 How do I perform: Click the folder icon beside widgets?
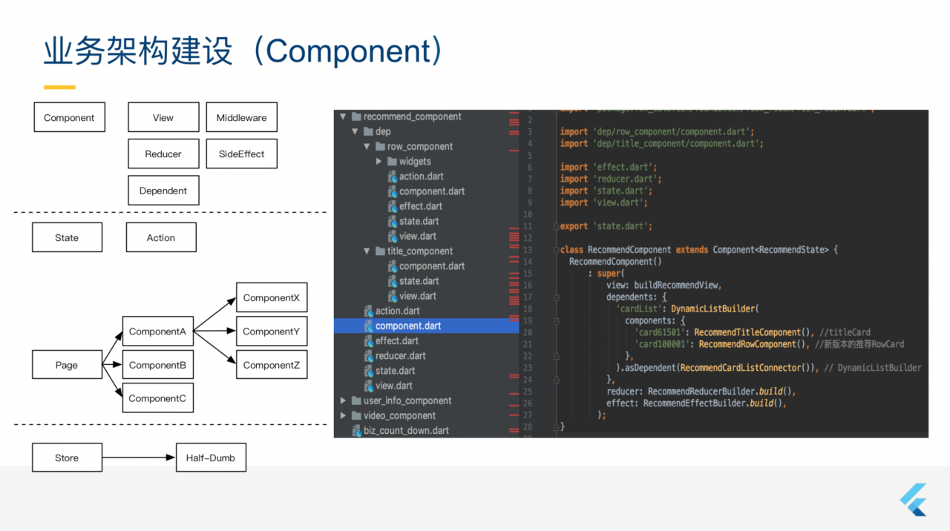coord(392,162)
